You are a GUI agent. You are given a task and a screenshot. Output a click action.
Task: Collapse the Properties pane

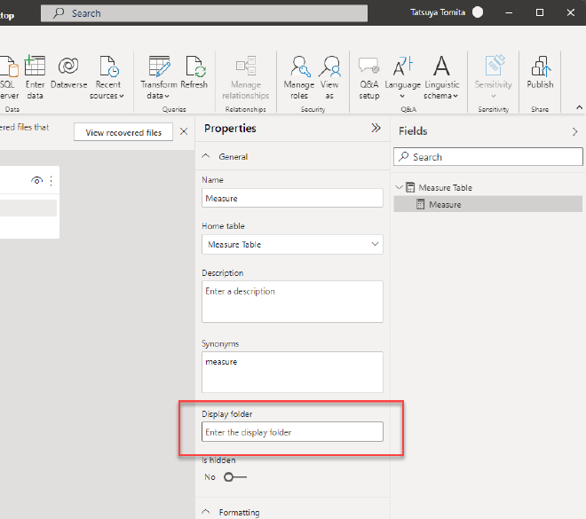376,128
